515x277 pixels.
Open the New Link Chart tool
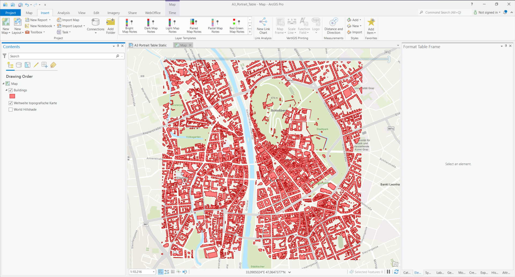[263, 26]
